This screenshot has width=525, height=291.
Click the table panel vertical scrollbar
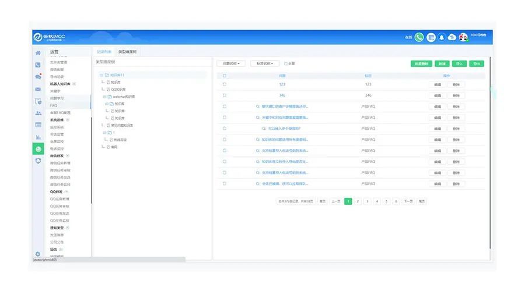490,153
